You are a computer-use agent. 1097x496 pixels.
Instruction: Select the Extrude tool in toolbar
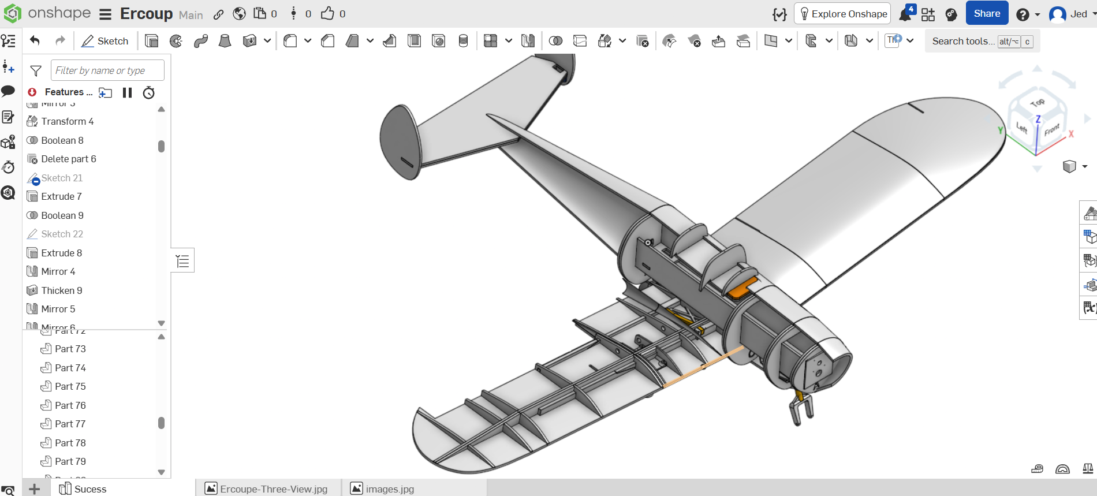(x=152, y=41)
